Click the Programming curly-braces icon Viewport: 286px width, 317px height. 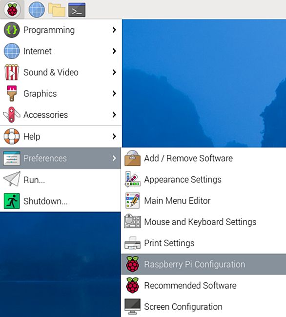pos(12,30)
